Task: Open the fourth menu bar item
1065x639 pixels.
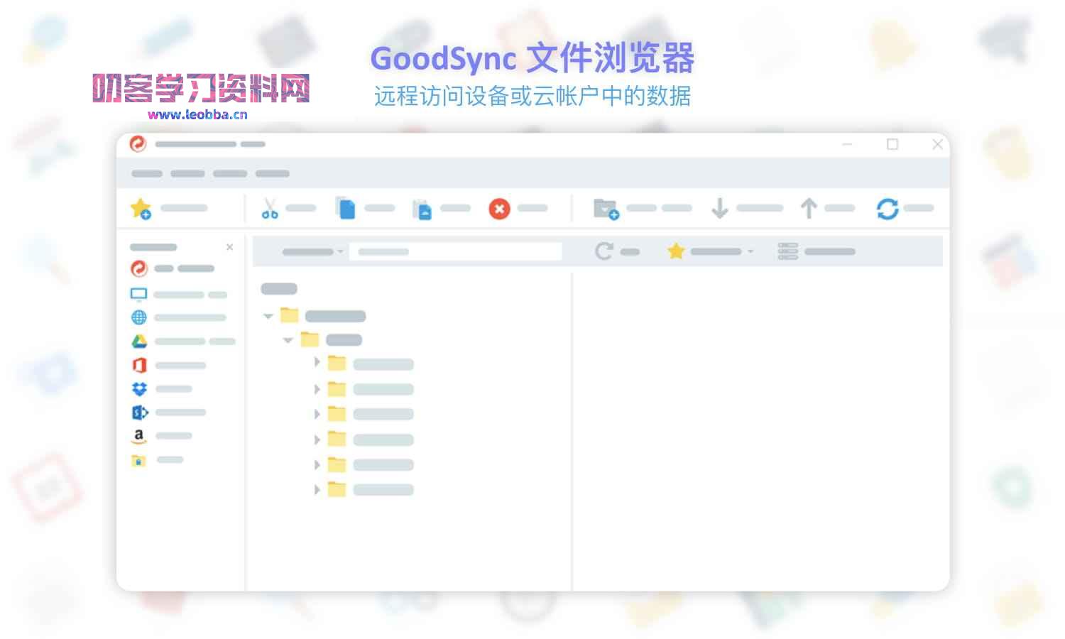Action: (273, 173)
